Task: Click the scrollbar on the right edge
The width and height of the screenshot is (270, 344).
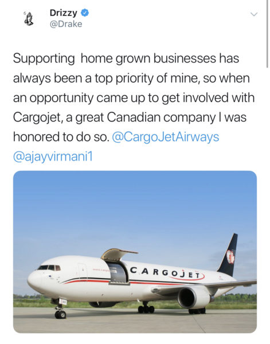Action: click(267, 34)
